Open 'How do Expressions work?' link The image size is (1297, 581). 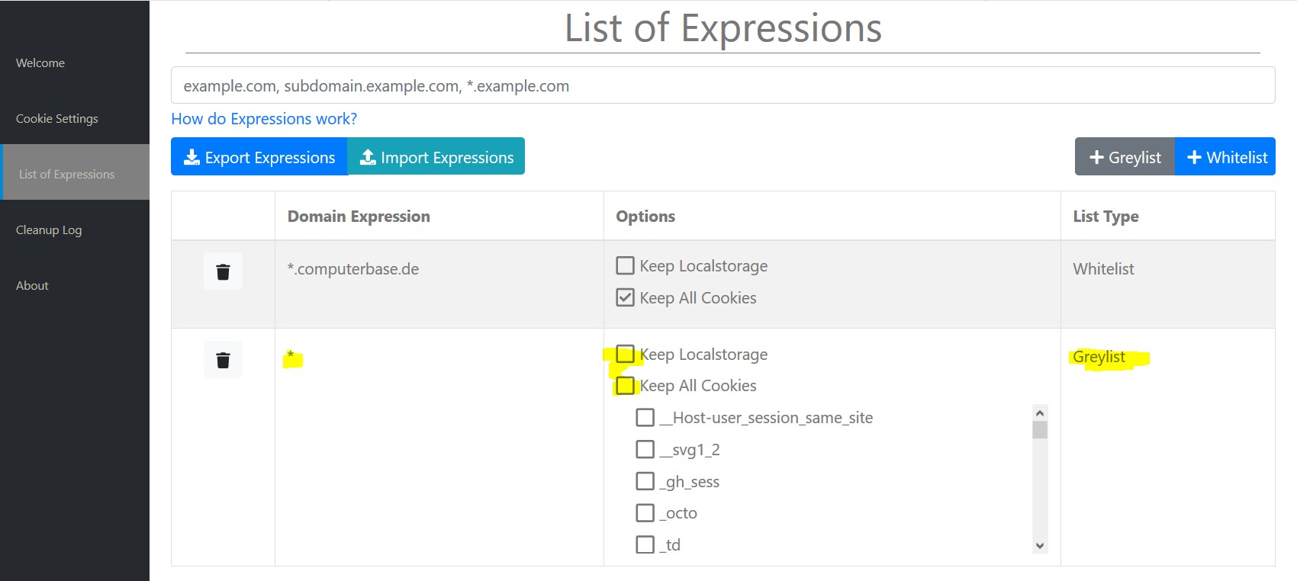pos(264,119)
